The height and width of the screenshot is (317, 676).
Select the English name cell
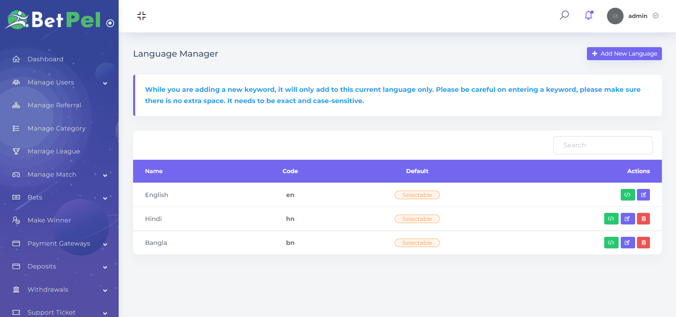pos(157,195)
